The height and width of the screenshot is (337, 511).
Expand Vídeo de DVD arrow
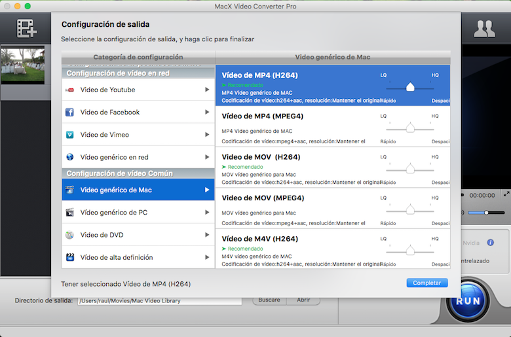[207, 235]
